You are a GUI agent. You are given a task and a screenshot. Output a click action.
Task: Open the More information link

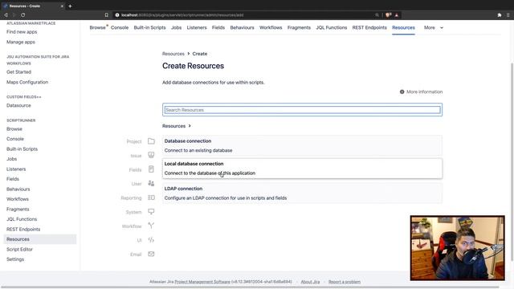[x=425, y=92]
